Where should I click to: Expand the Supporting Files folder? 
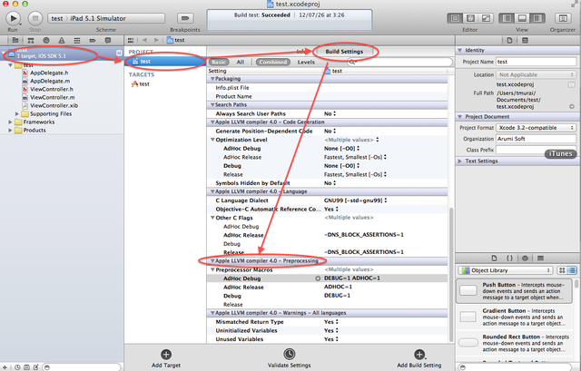tap(17, 113)
